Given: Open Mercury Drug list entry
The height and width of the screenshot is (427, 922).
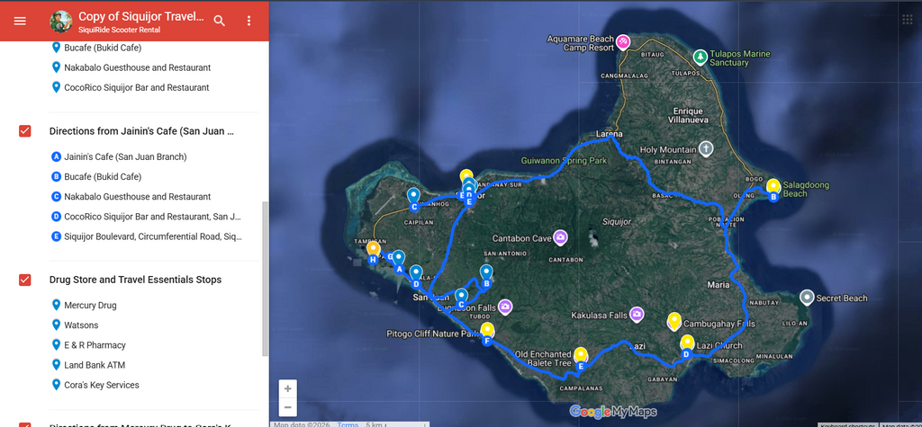Looking at the screenshot, I should click(91, 306).
